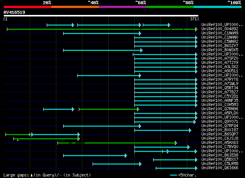
Task: Select the UniRef100_A7T2Y9 label
Action: click(220, 62)
